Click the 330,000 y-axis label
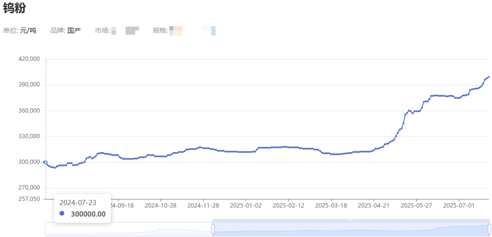 click(x=30, y=136)
